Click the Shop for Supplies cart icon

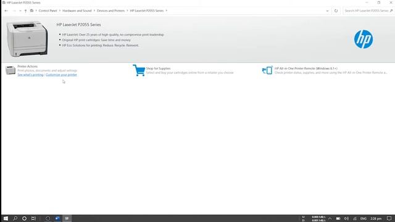tap(139, 70)
